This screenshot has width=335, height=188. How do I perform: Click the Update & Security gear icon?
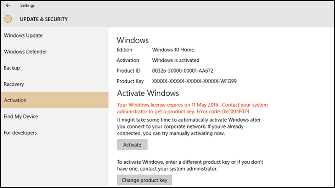(x=8, y=19)
